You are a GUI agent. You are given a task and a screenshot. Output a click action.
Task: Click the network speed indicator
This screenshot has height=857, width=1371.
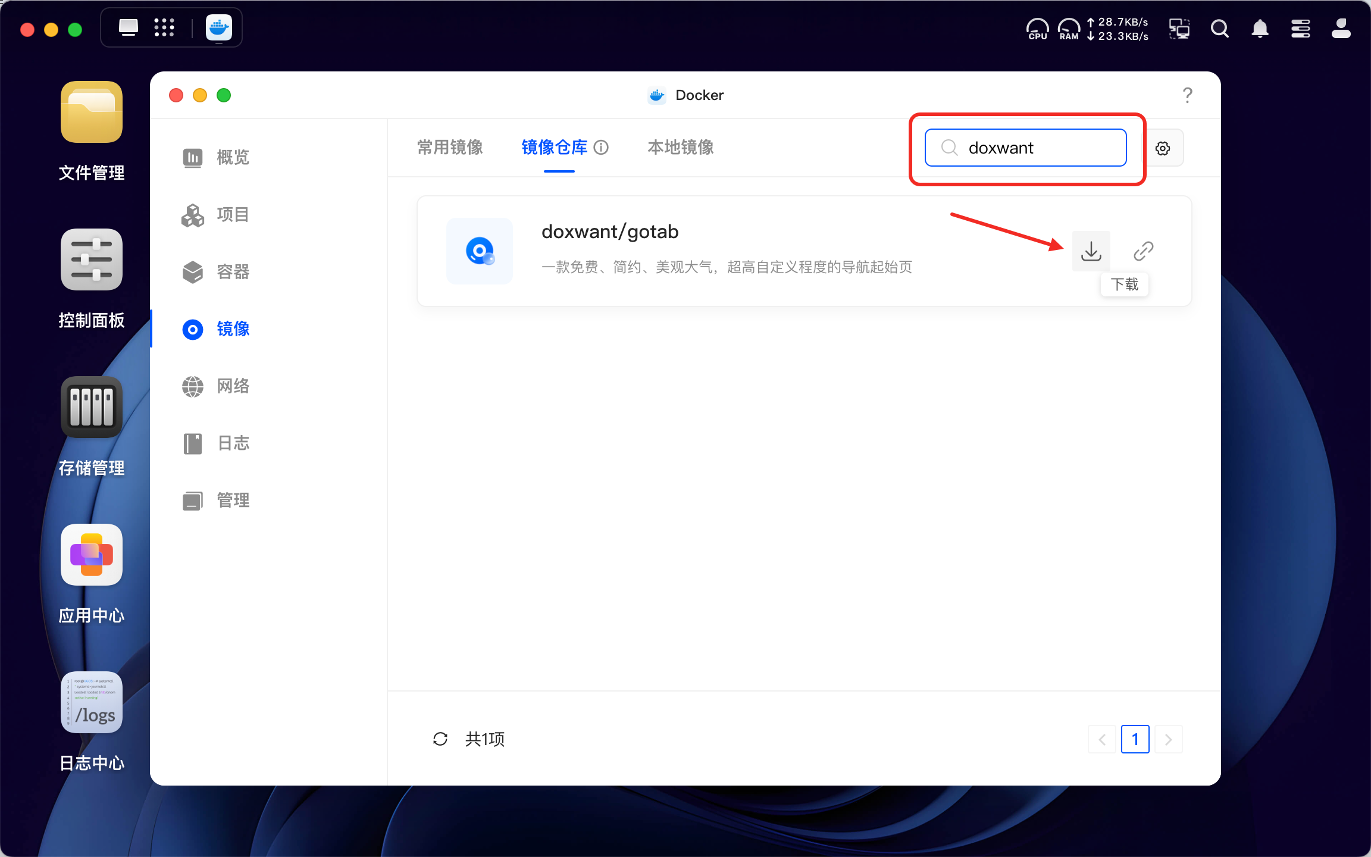point(1118,29)
